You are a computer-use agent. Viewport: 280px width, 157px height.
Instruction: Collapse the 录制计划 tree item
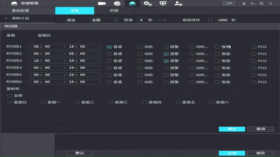[x=6, y=18]
